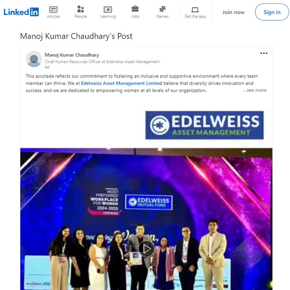This screenshot has width=290, height=290.
Task: Open the Articles icon in navigation
Action: (53, 10)
